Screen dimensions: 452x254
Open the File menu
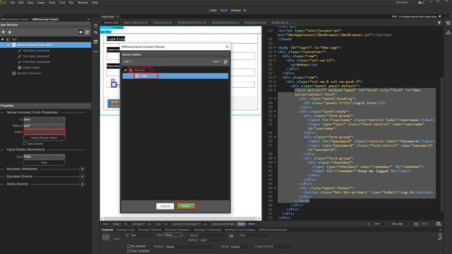12,3
